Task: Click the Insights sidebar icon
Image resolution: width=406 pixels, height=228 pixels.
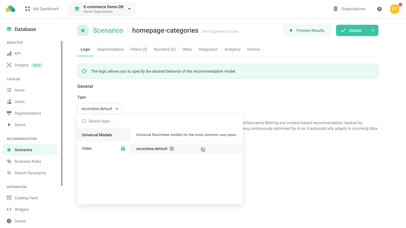Action: (x=9, y=65)
